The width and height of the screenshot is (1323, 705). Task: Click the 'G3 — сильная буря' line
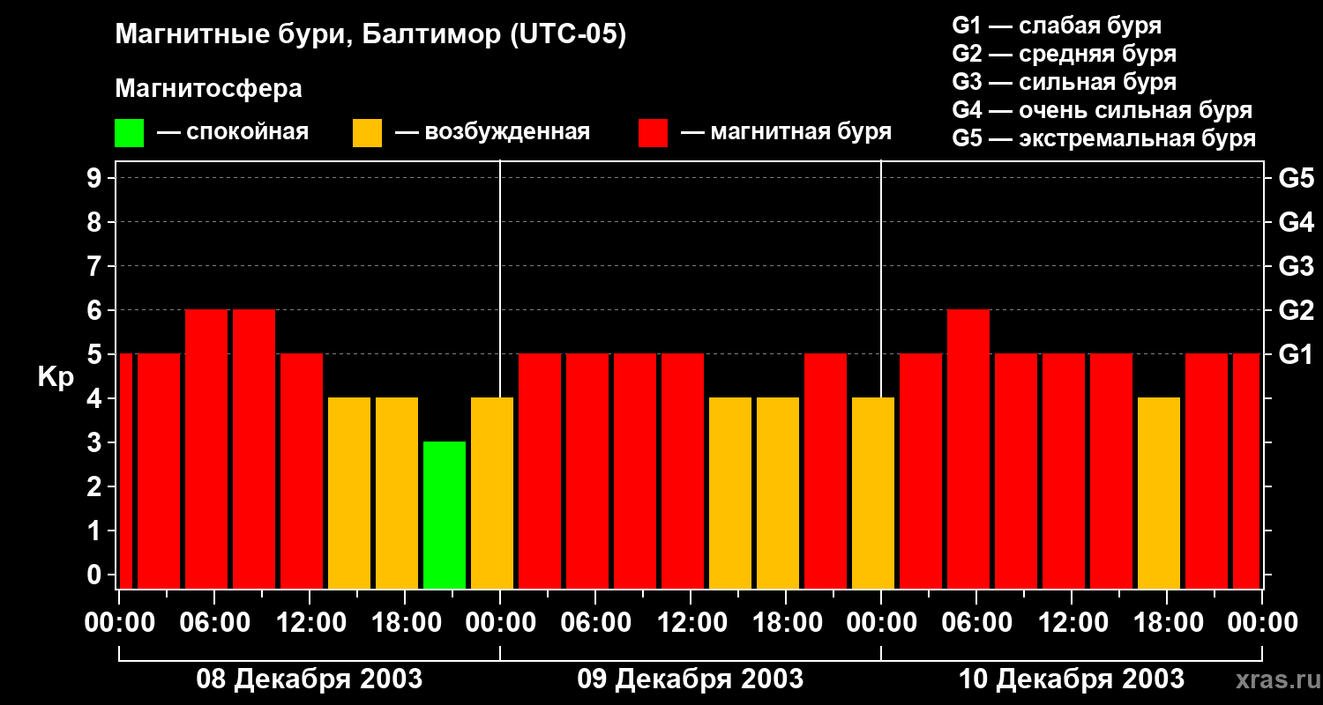point(1064,82)
